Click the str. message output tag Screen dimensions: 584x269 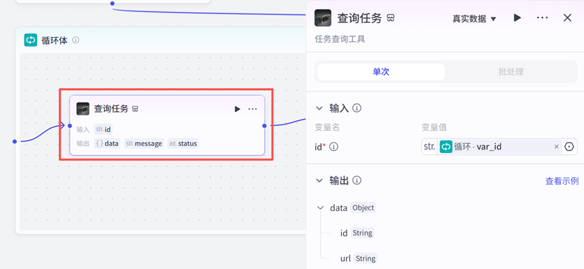click(144, 144)
